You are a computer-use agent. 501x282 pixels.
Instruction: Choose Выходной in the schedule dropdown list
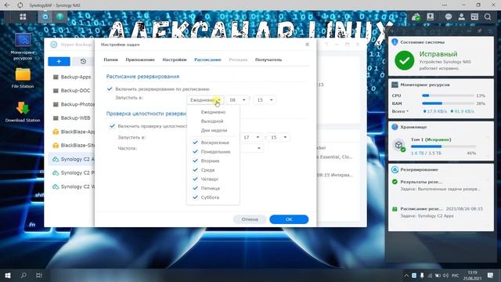click(x=213, y=121)
